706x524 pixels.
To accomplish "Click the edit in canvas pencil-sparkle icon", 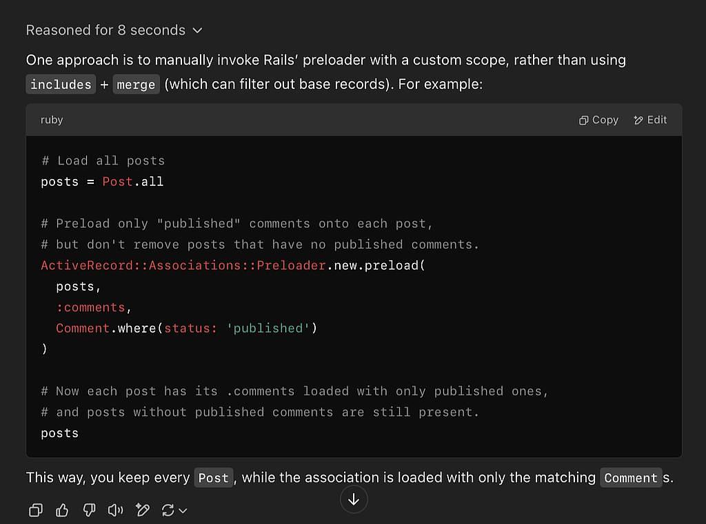I will pos(143,510).
